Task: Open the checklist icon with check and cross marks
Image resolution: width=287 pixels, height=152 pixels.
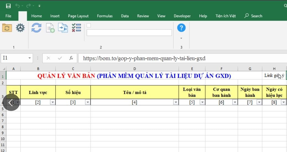Action: pyautogui.click(x=76, y=28)
